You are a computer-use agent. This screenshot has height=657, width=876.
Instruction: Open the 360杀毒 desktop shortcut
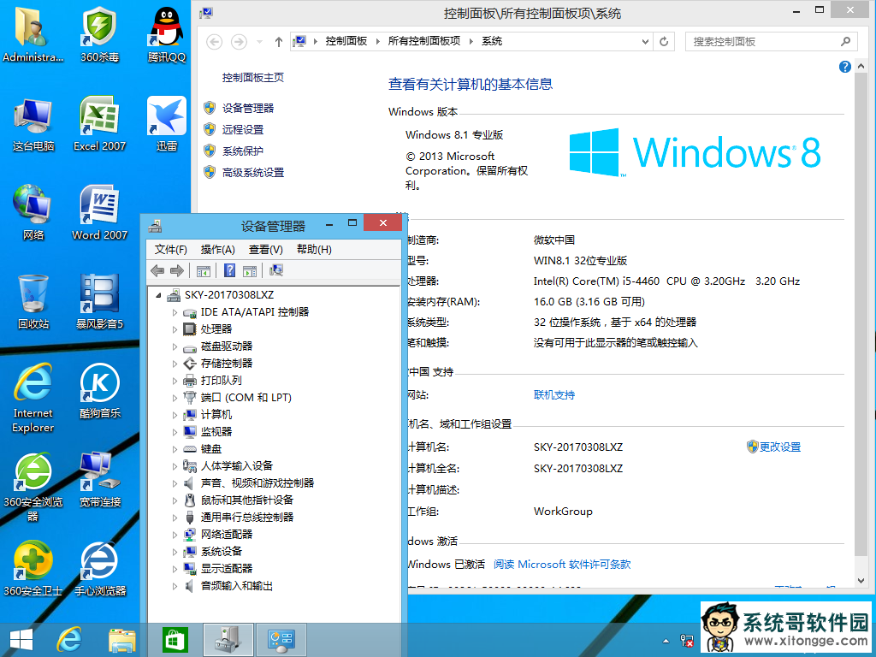click(99, 33)
